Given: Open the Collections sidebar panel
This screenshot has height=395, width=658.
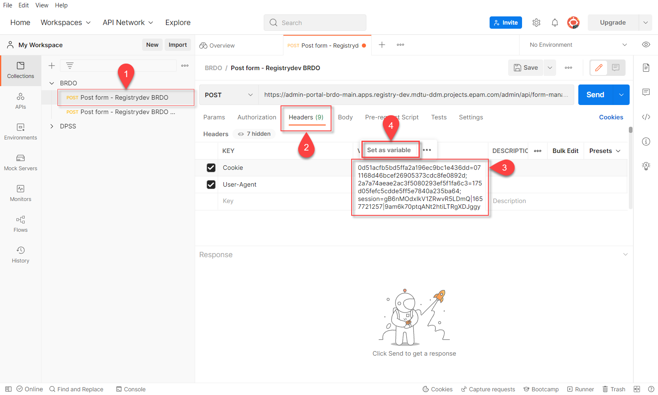Looking at the screenshot, I should point(21,70).
